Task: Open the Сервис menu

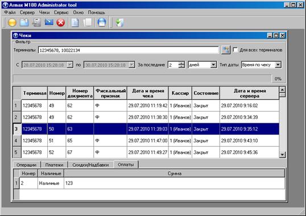Action: coord(61,12)
